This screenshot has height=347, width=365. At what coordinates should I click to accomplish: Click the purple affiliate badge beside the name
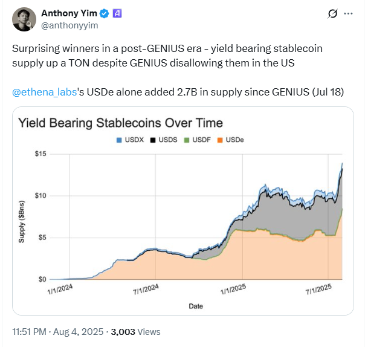(x=117, y=13)
